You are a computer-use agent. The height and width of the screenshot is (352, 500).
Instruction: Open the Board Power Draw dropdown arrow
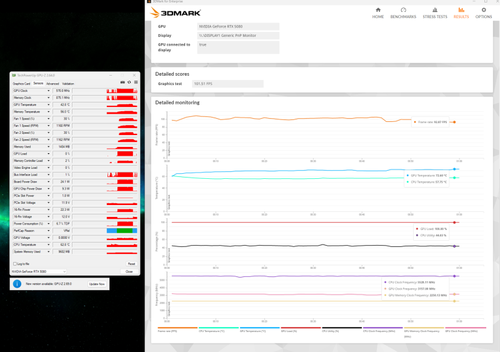49,182
